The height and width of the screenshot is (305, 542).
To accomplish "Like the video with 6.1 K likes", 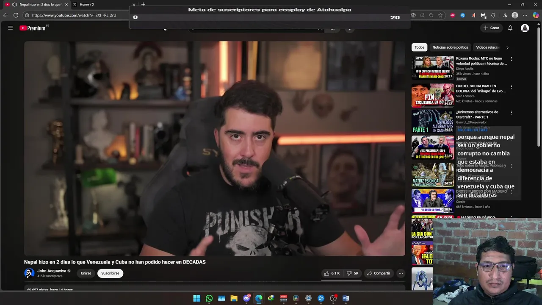I will (332, 273).
